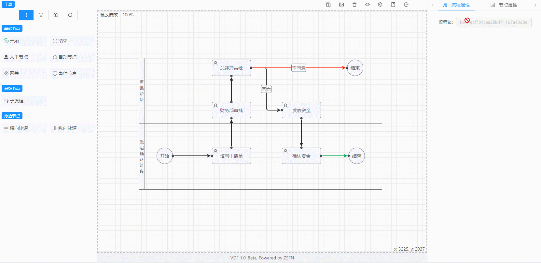Pick the 结束 end node from palette
Image resolution: width=541 pixels, height=263 pixels.
tap(73, 41)
